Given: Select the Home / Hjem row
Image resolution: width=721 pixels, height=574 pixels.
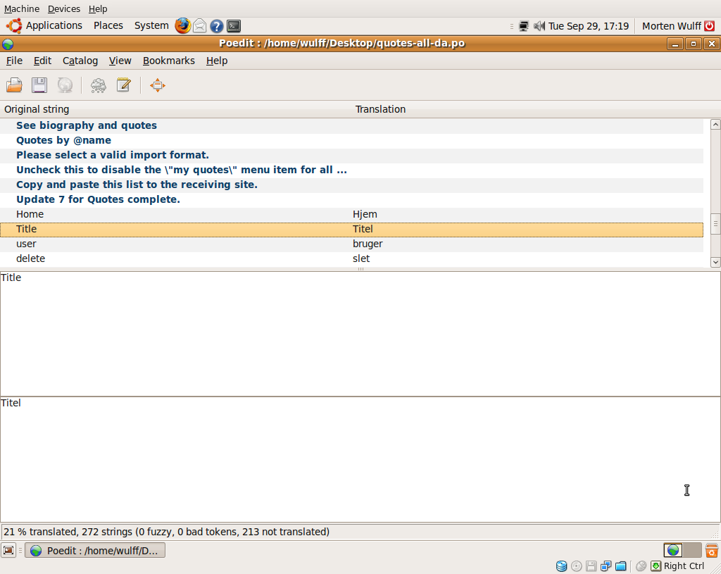Looking at the screenshot, I should (x=352, y=214).
